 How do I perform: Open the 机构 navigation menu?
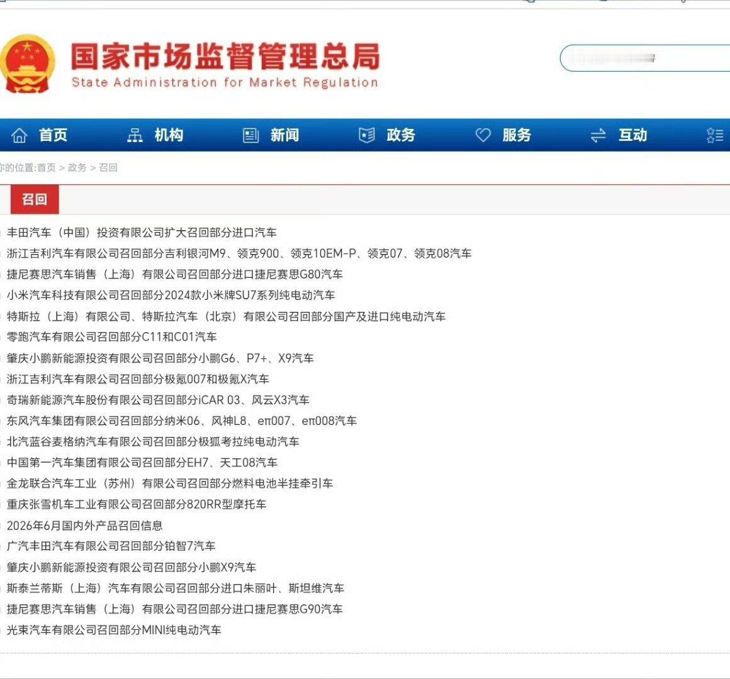[169, 135]
